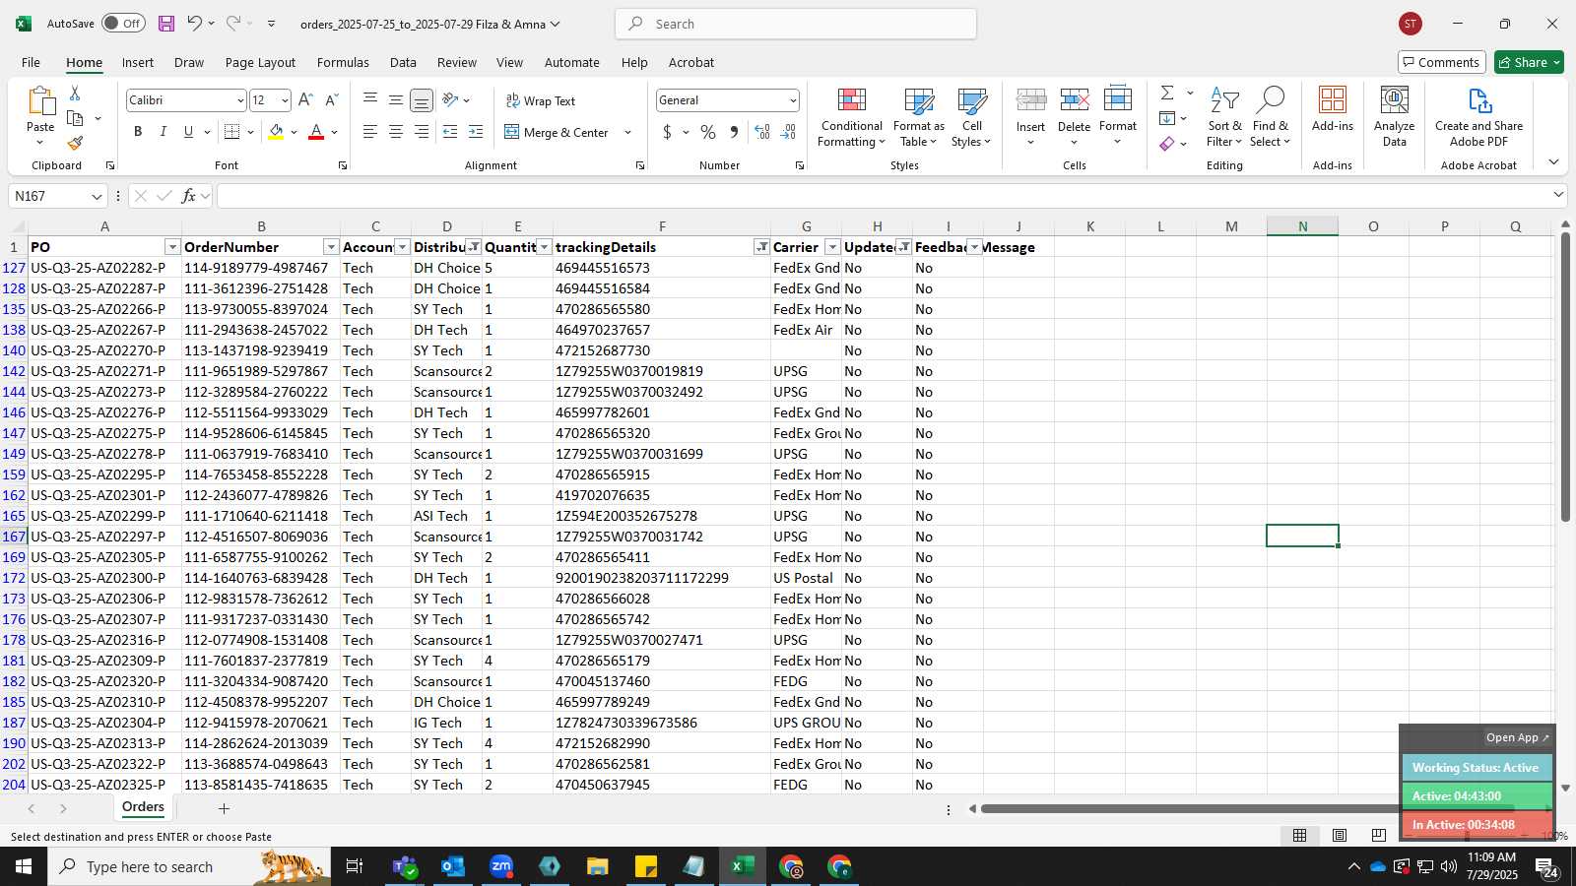Image resolution: width=1576 pixels, height=886 pixels.
Task: Click the formula bar input
Action: click(884, 196)
